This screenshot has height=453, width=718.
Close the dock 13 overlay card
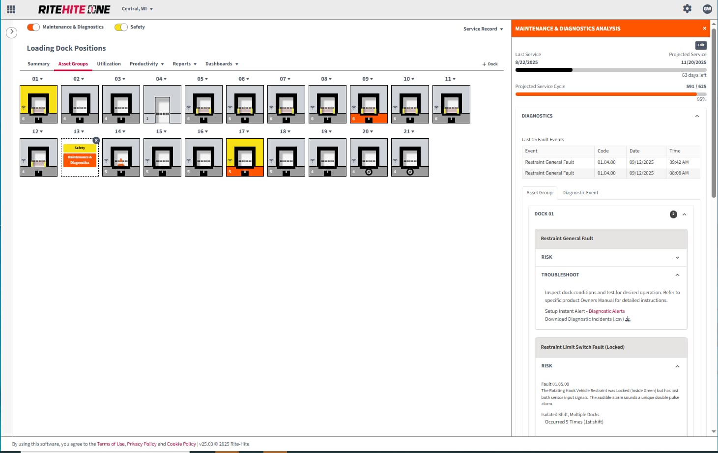[96, 140]
